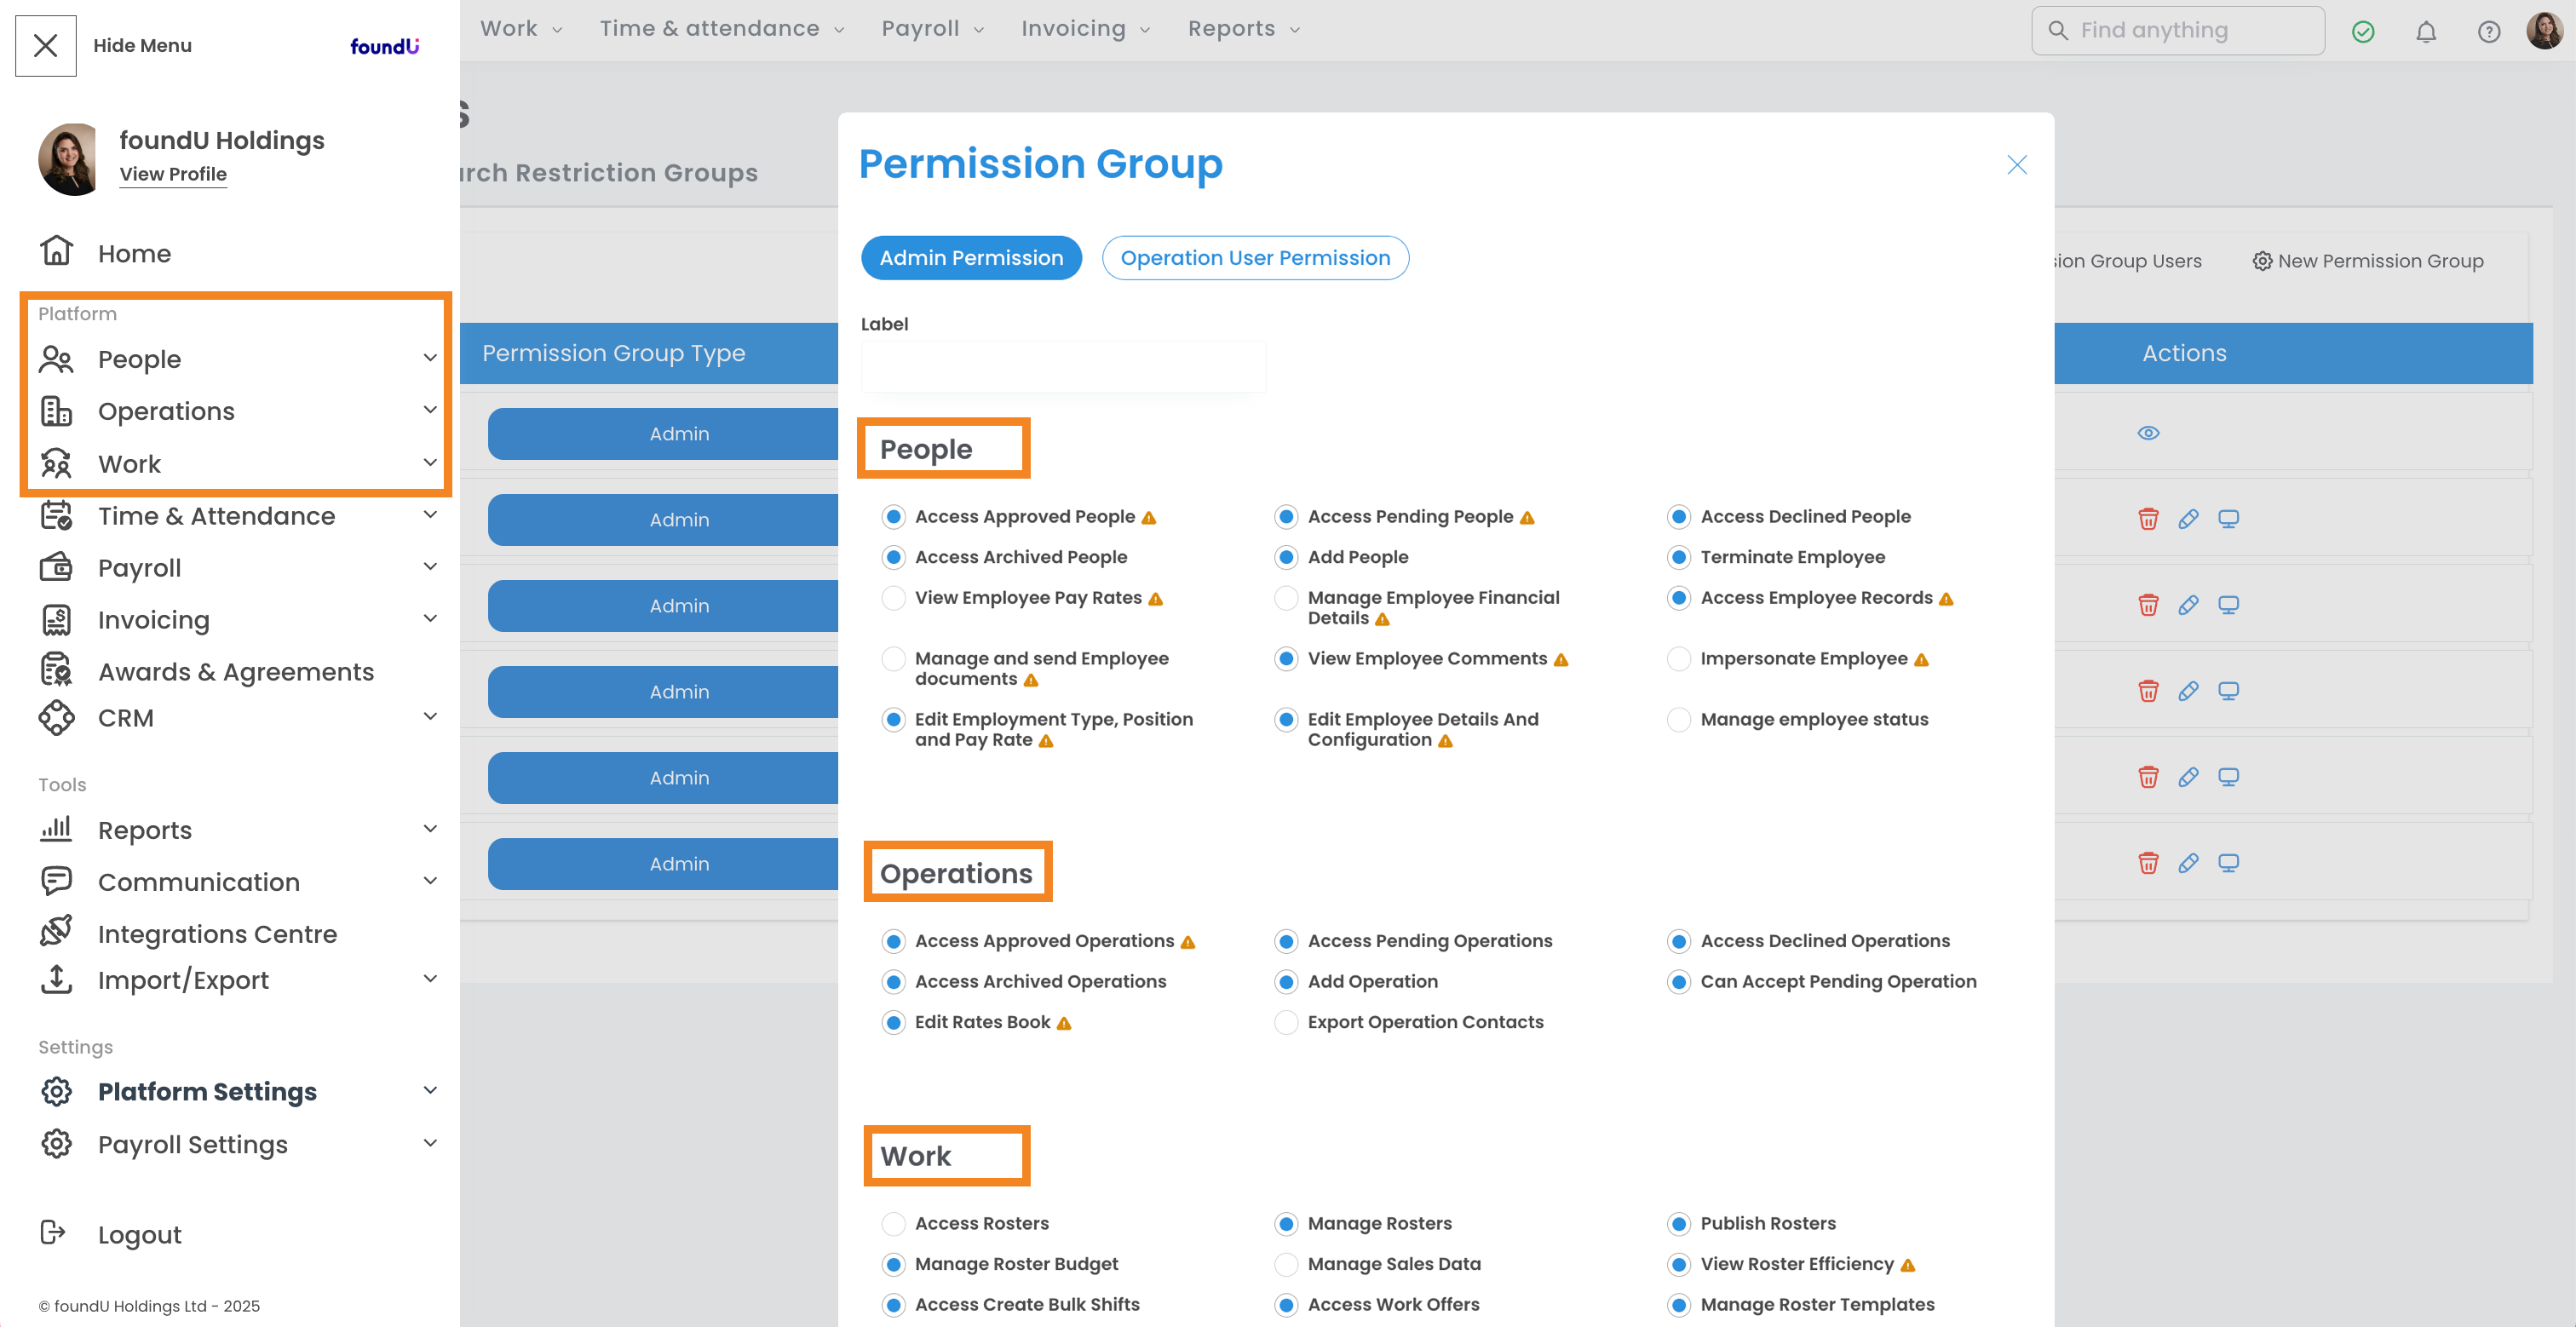Expand Platform Settings in sidebar
Viewport: 2576px width, 1327px height.
coord(430,1090)
